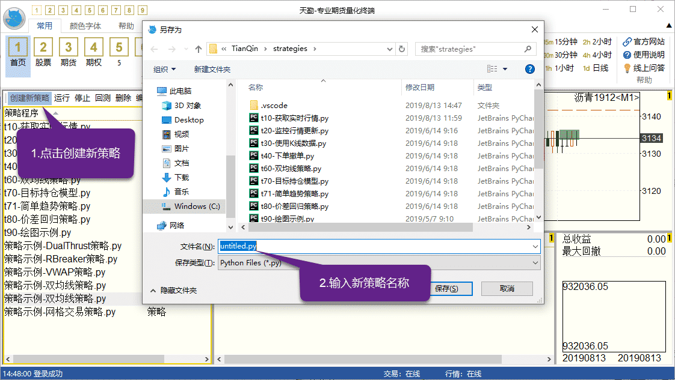Open view options dropdown arrow
Viewport: 675px width, 380px height.
click(505, 69)
